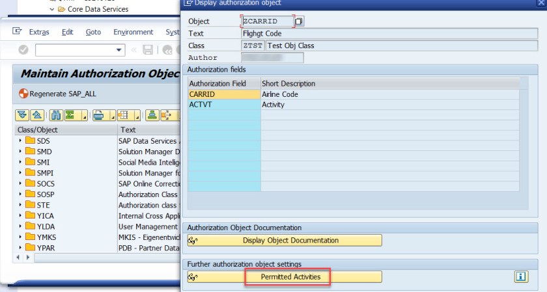Select the STE tree row

(97, 205)
